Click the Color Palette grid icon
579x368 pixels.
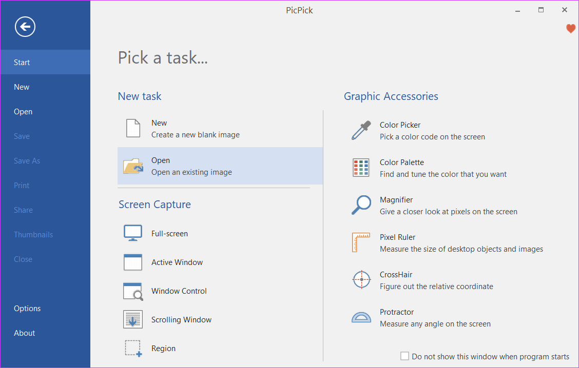click(361, 168)
